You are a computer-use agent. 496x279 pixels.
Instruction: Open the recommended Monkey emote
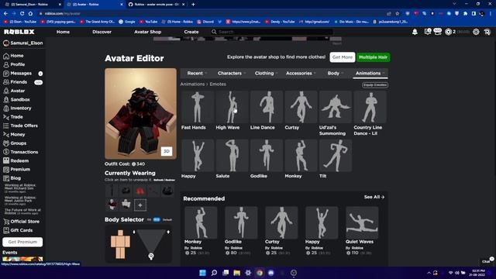201,222
